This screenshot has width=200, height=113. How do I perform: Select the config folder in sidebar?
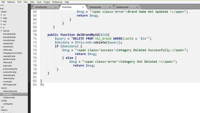pos(4,101)
